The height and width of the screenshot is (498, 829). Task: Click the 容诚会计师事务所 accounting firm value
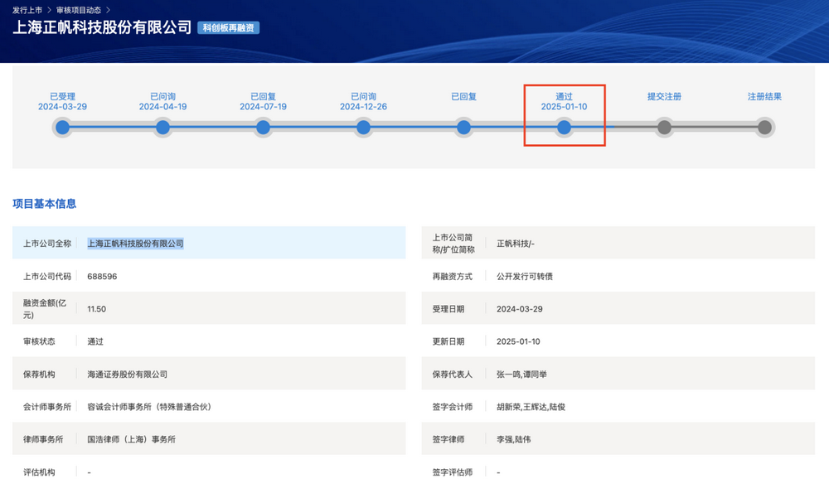click(x=149, y=407)
